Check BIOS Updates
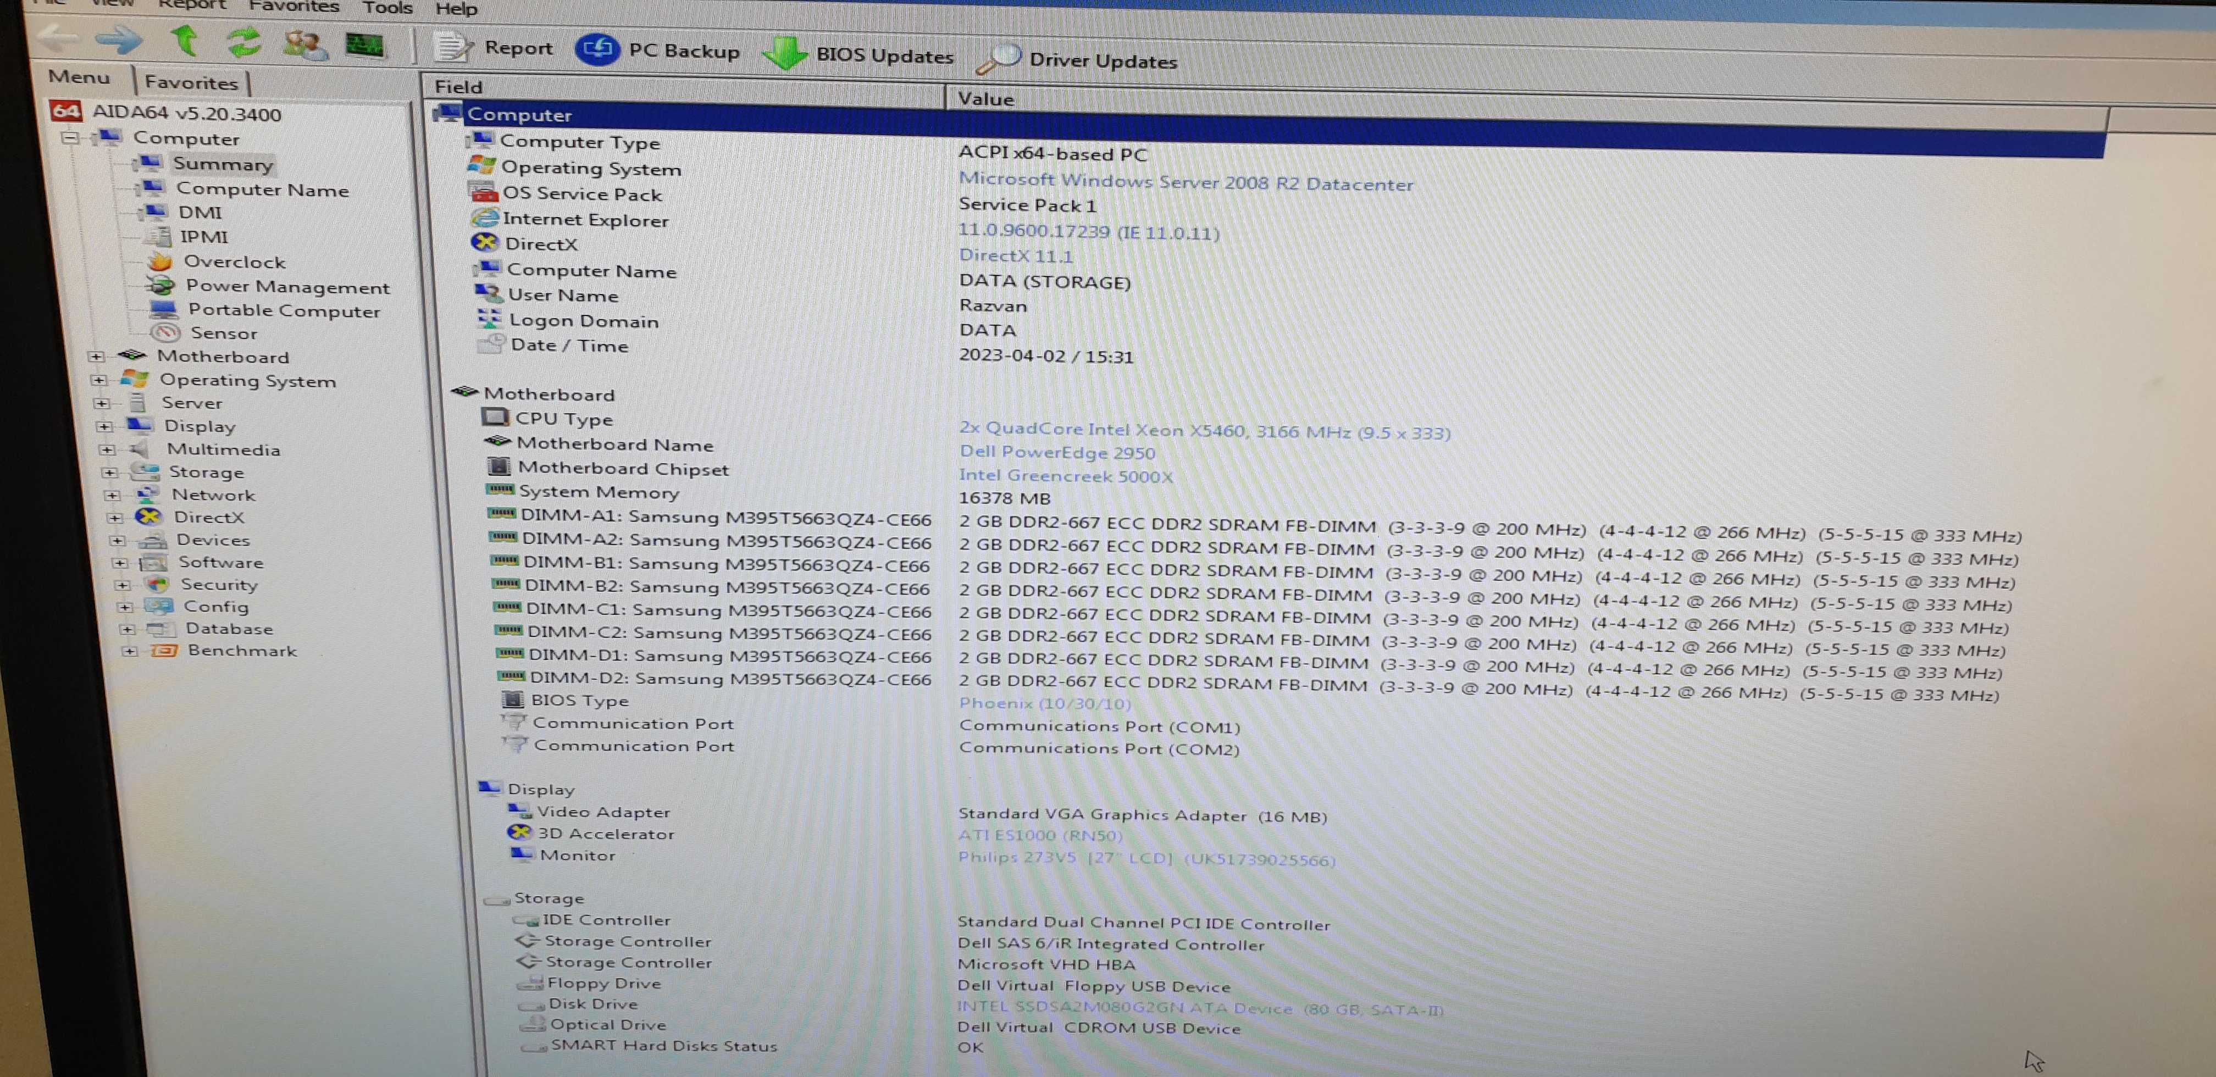This screenshot has height=1077, width=2216. click(x=858, y=54)
